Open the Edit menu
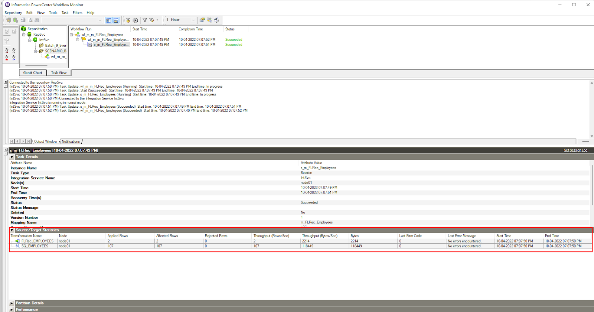 click(29, 13)
